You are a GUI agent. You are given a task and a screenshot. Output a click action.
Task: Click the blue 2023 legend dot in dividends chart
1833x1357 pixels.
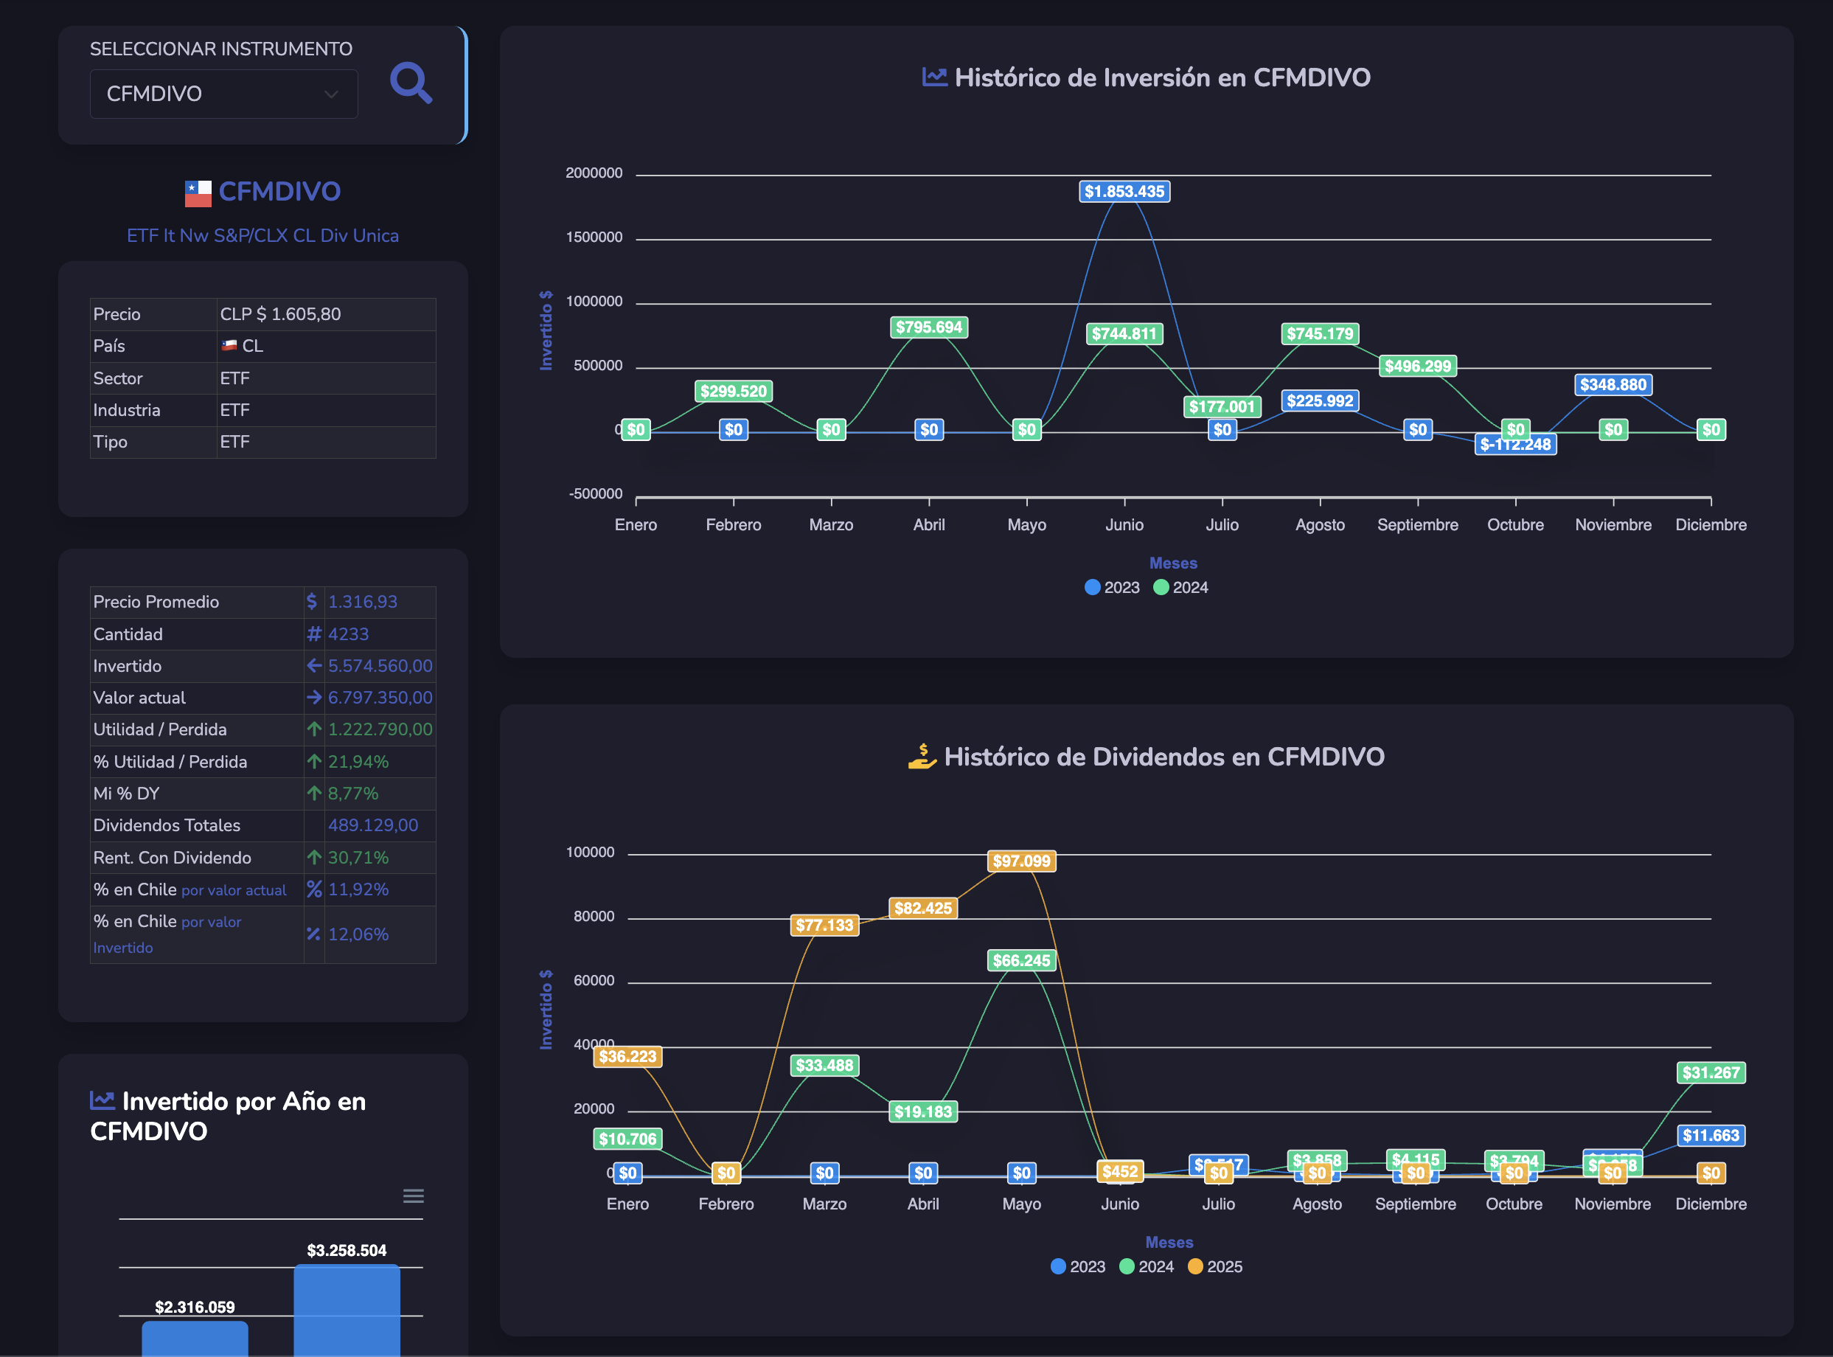tap(1059, 1268)
